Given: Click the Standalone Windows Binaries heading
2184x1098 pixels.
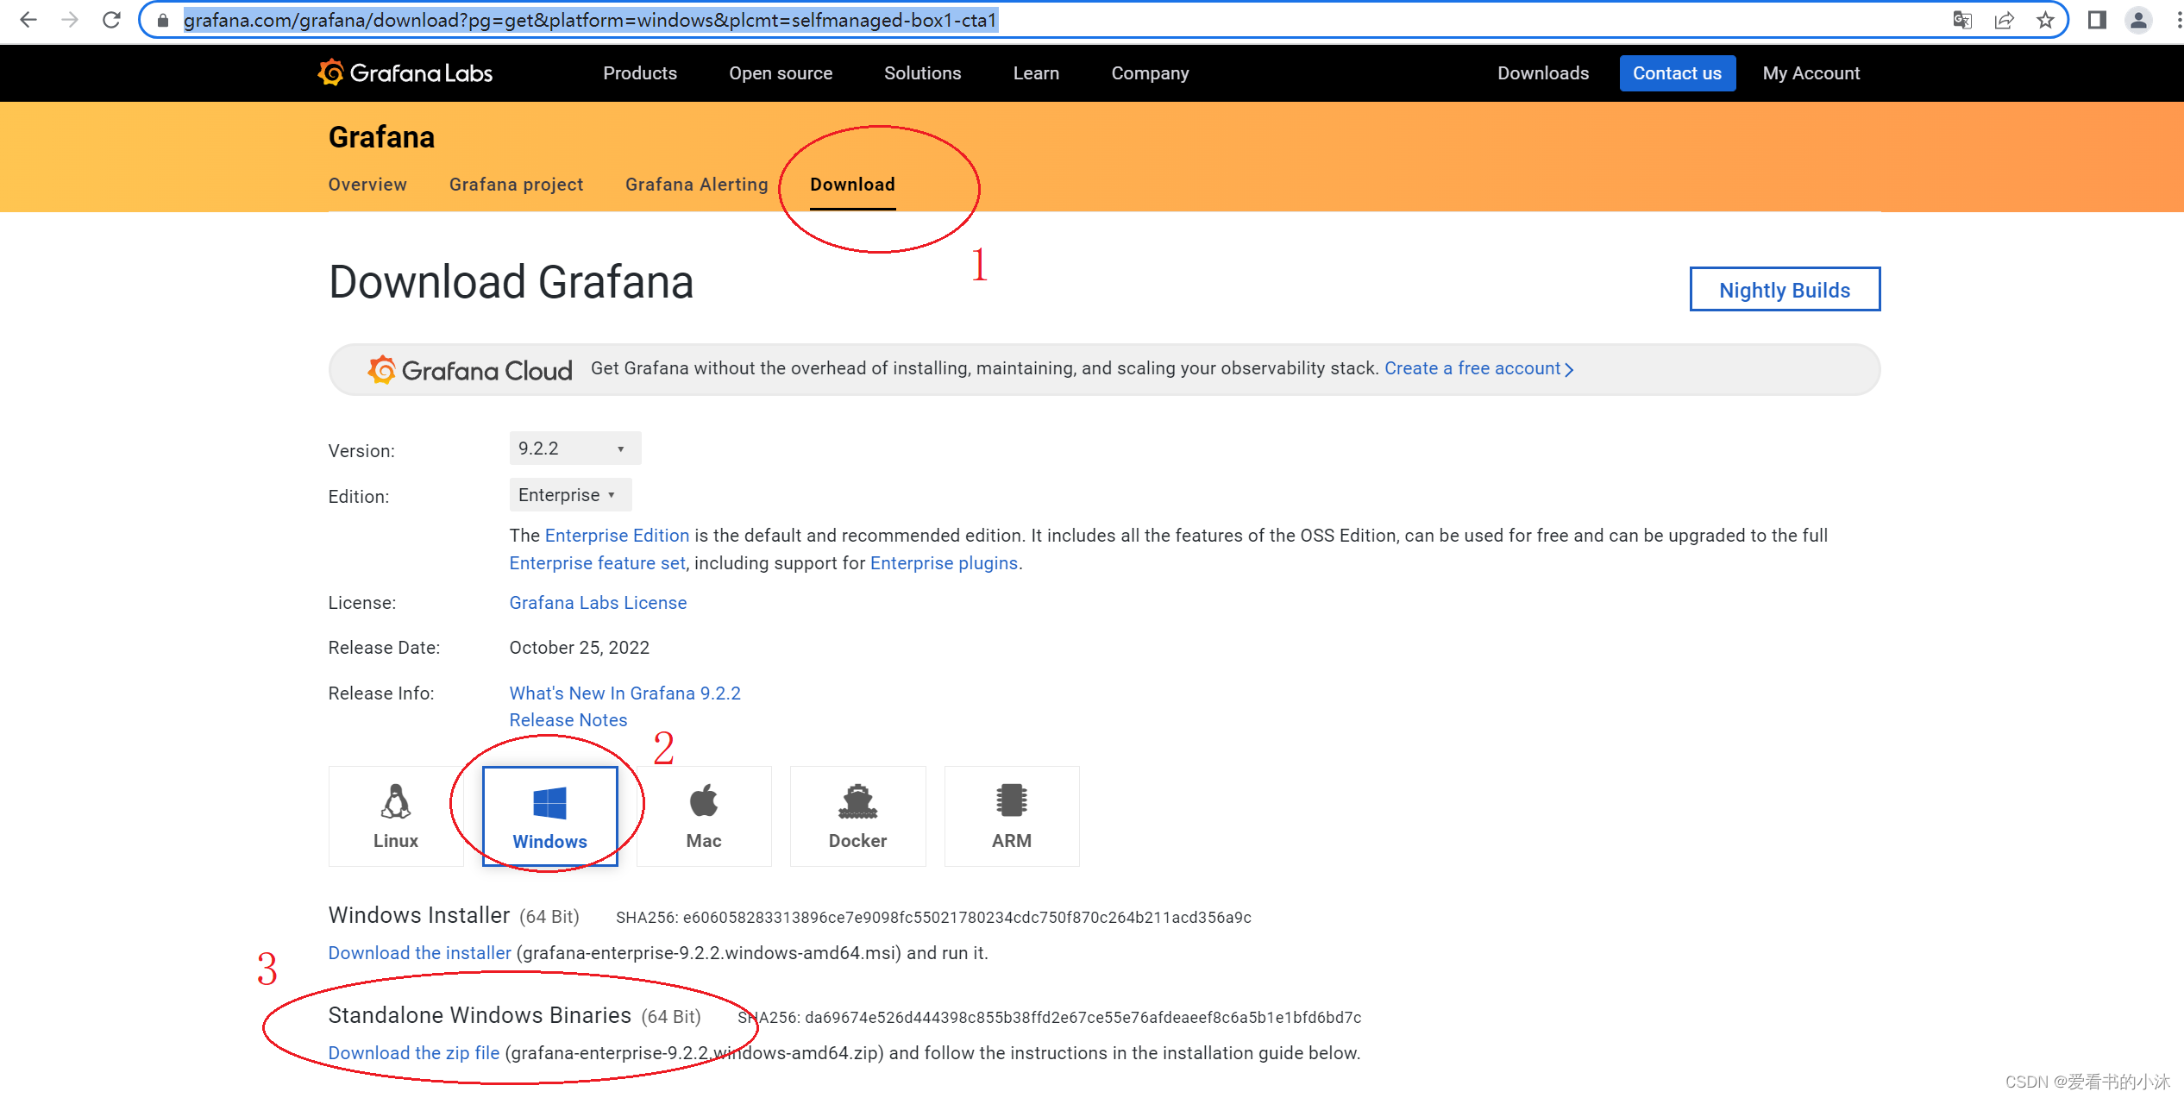Looking at the screenshot, I should (x=480, y=1015).
